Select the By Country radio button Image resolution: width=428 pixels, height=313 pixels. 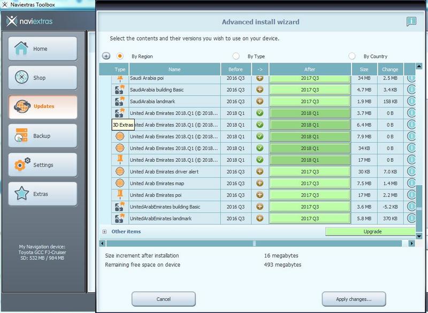click(352, 56)
